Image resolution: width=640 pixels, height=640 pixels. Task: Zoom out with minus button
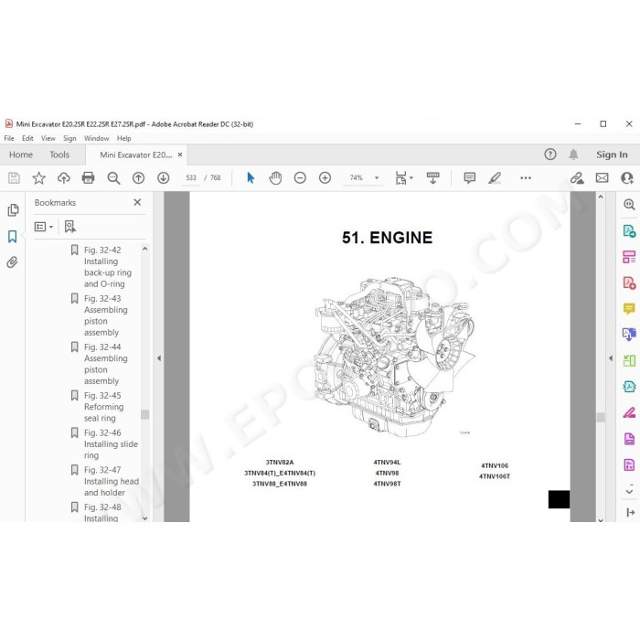(300, 178)
